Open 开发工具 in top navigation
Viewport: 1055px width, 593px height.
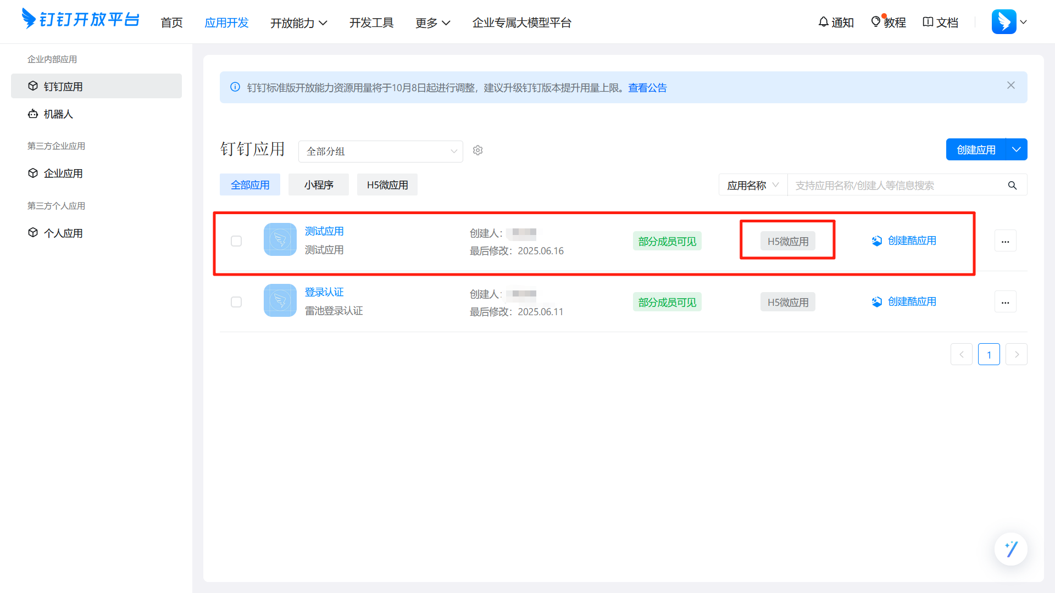(371, 23)
